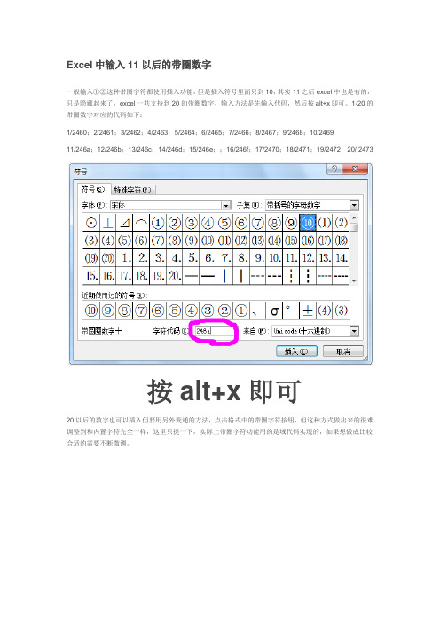Choose degree ° from recently used symbols
The height and width of the screenshot is (623, 440).
[291, 311]
